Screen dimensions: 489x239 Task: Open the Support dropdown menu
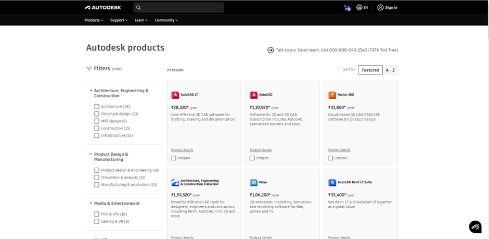[119, 20]
